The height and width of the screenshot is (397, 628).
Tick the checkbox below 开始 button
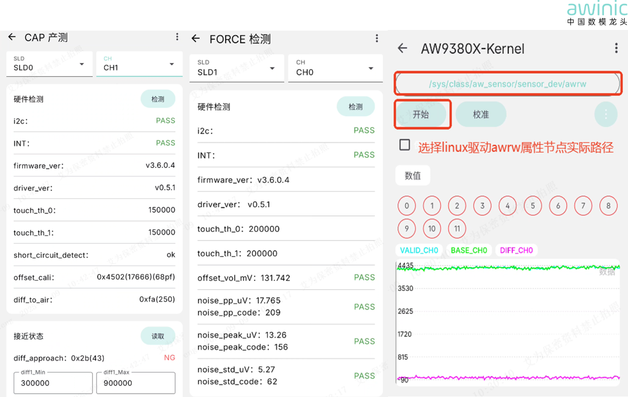pos(405,145)
